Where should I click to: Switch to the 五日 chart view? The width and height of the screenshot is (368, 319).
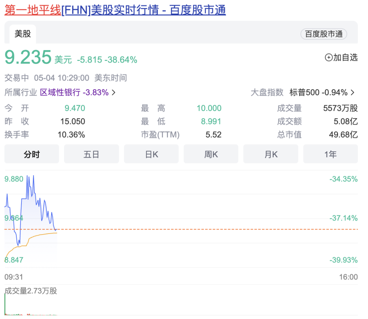(x=91, y=154)
